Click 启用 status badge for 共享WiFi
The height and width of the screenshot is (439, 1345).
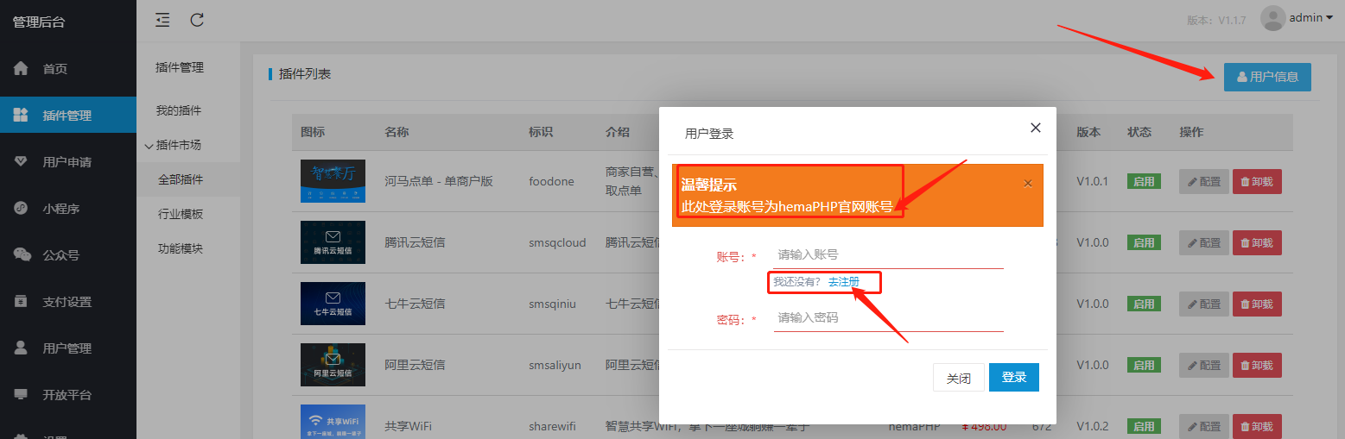1144,426
